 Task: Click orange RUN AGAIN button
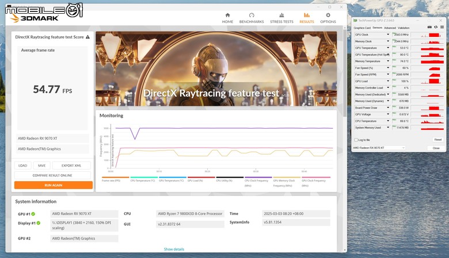tap(54, 185)
